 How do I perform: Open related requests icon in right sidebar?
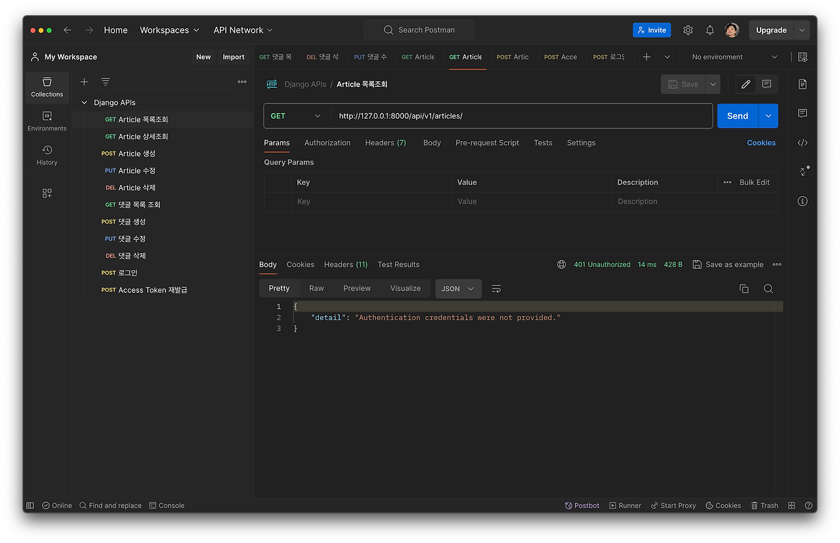(804, 171)
